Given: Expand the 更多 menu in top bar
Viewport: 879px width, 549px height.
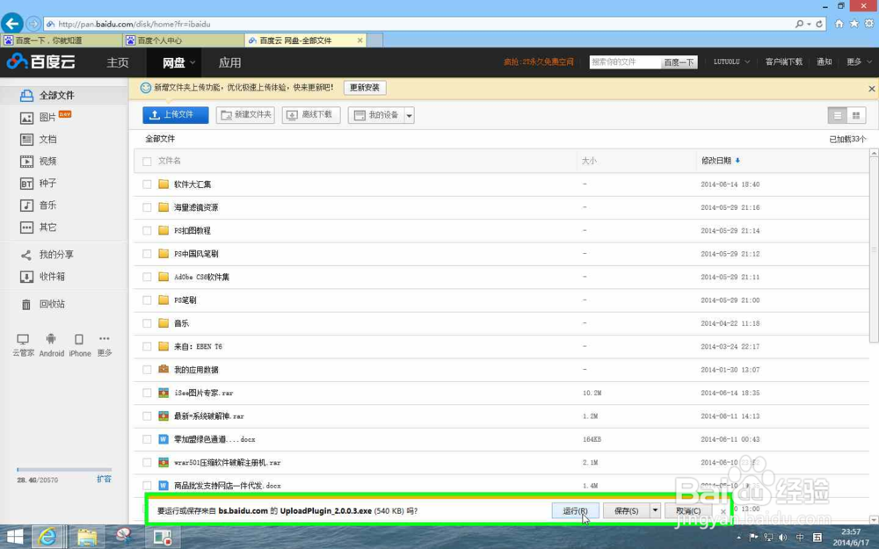Looking at the screenshot, I should tap(859, 61).
